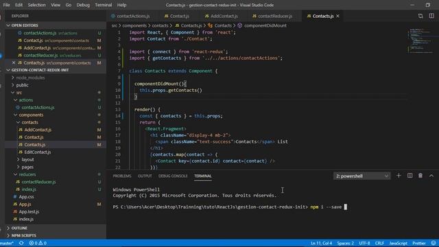This screenshot has width=439, height=247.
Task: Open errors and warnings count in status bar
Action: pyautogui.click(x=38, y=243)
